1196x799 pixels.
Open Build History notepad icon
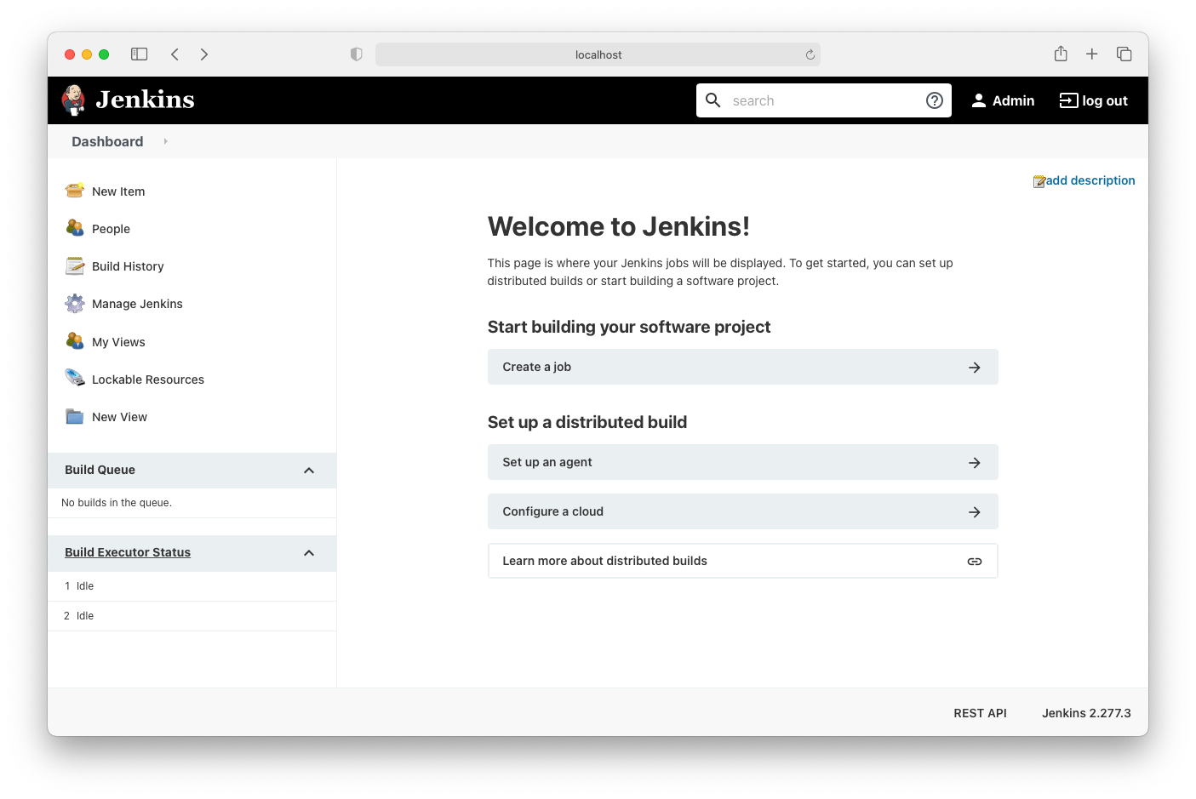(75, 265)
